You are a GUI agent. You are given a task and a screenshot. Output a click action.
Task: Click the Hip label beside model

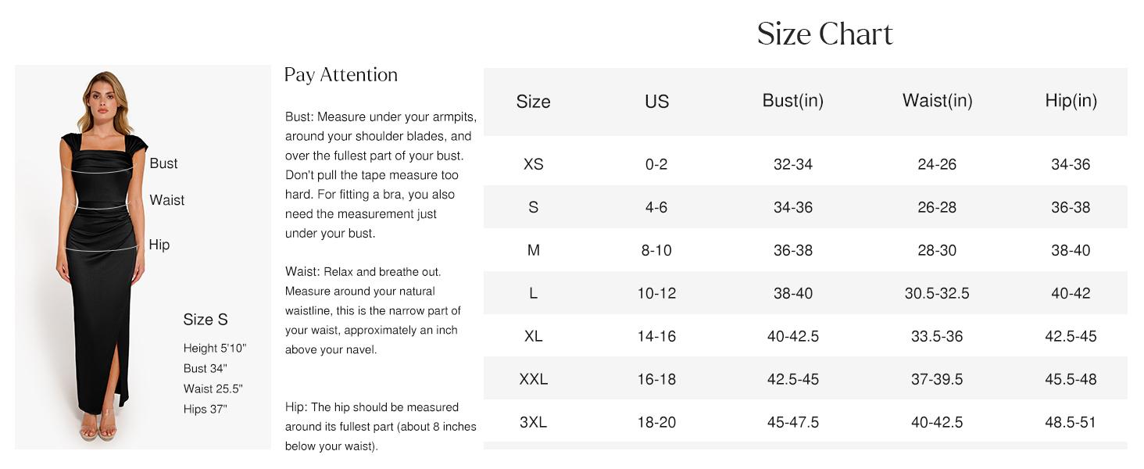159,245
